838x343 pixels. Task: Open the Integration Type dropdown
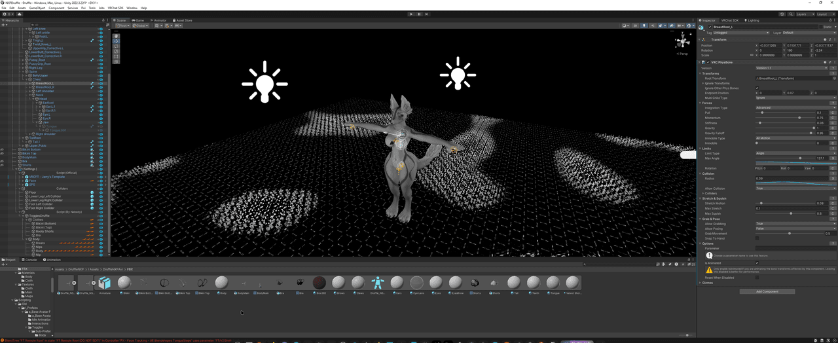tap(795, 107)
